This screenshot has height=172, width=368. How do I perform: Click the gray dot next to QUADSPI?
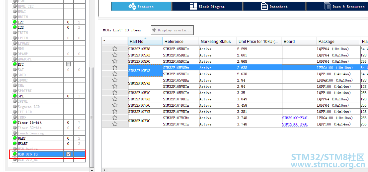(15, 59)
